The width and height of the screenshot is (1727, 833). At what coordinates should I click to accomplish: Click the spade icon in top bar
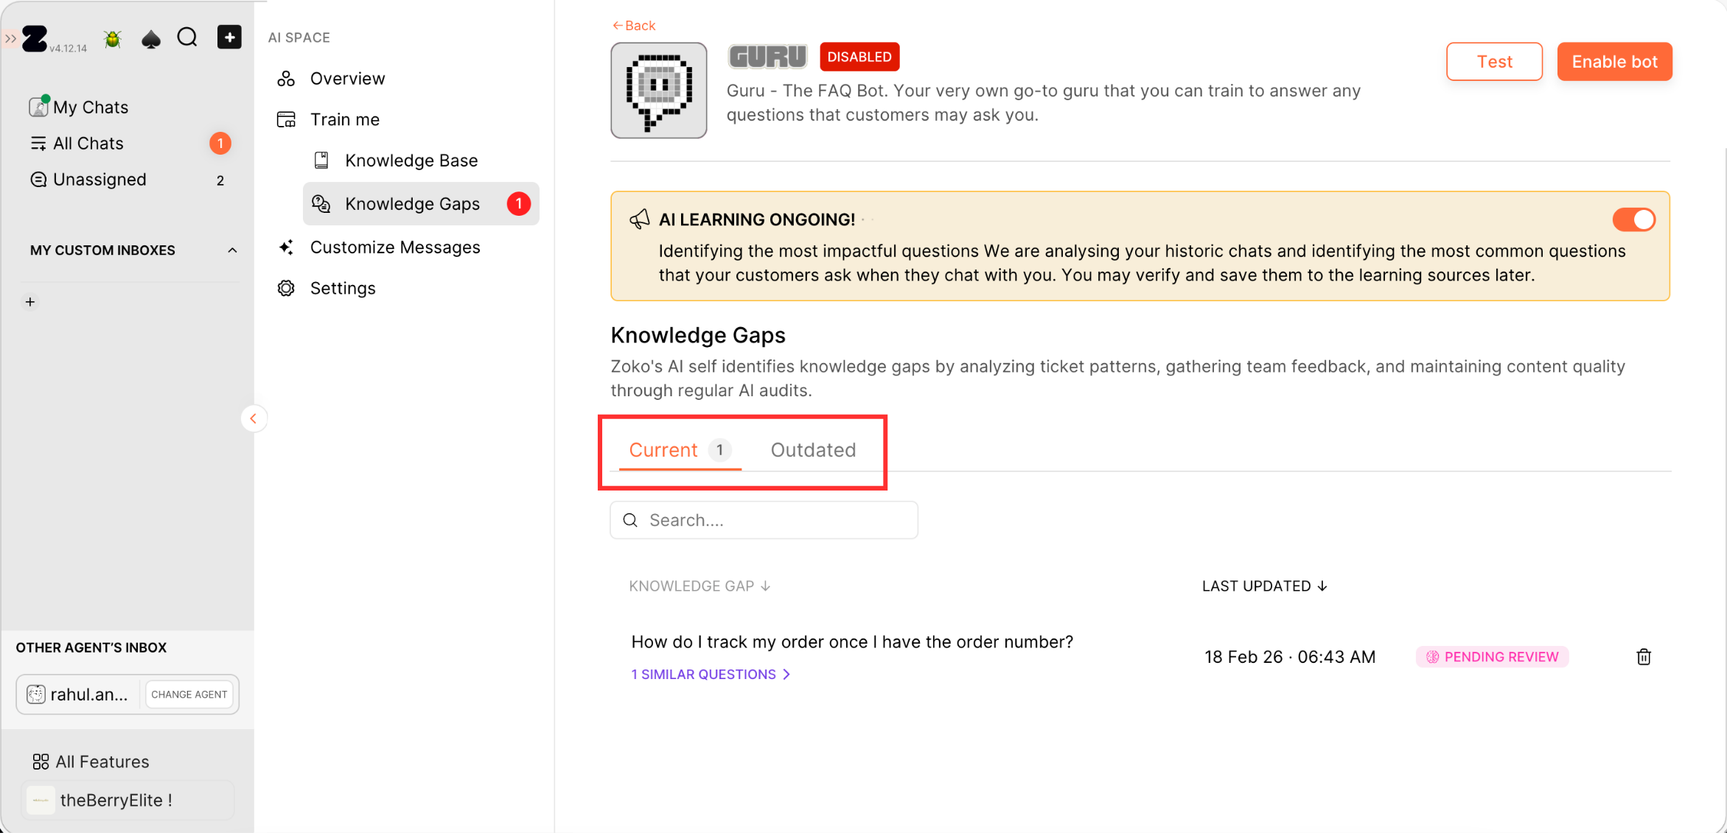(150, 38)
